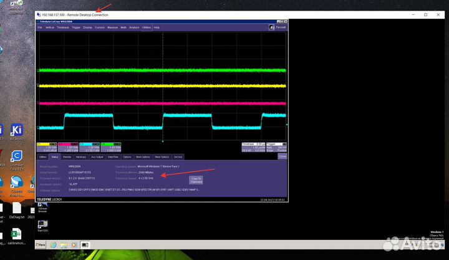Open the cyan channel C3 descriptor box
Viewport: 449px width, 260px height.
(89, 147)
